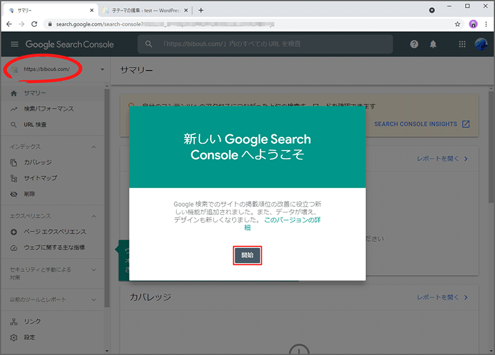
Task: Open the Google account avatar
Action: [x=481, y=44]
